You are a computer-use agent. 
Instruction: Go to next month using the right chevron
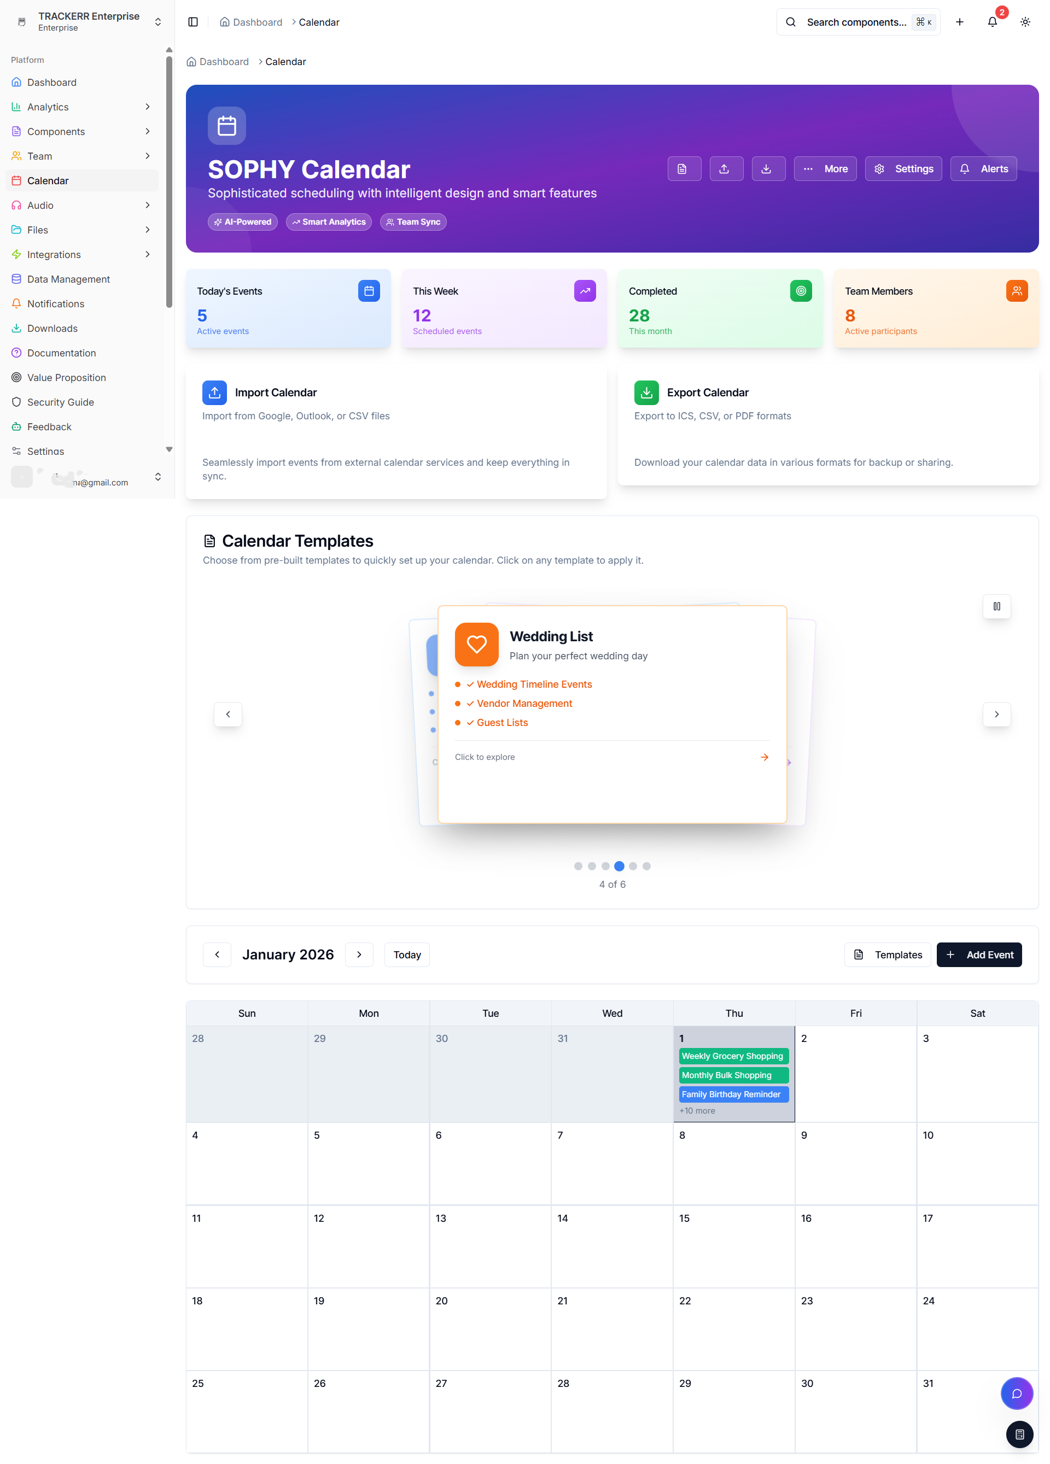pos(359,954)
